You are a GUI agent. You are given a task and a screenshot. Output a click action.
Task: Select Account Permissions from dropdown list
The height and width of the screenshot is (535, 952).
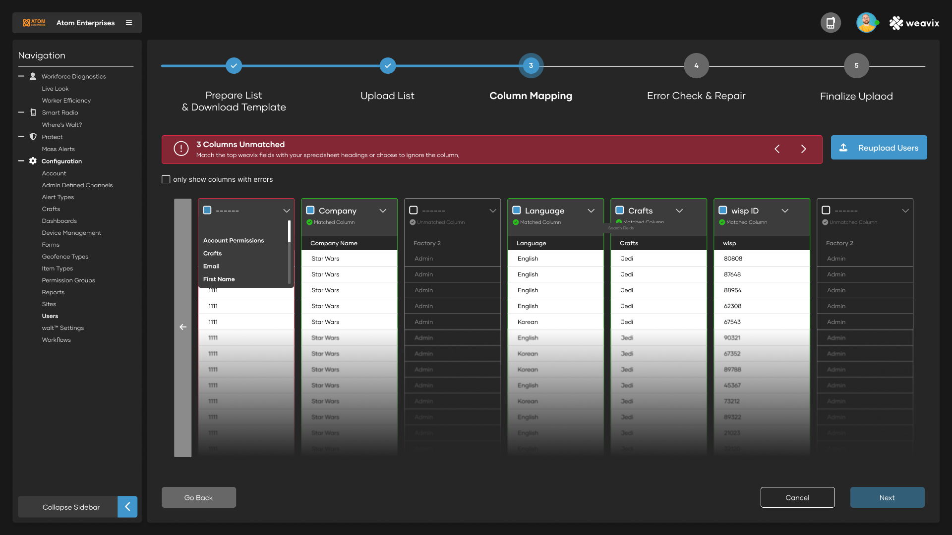tap(234, 240)
